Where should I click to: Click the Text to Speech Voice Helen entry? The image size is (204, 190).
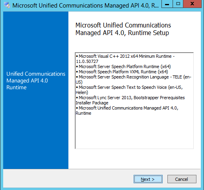[129, 90]
